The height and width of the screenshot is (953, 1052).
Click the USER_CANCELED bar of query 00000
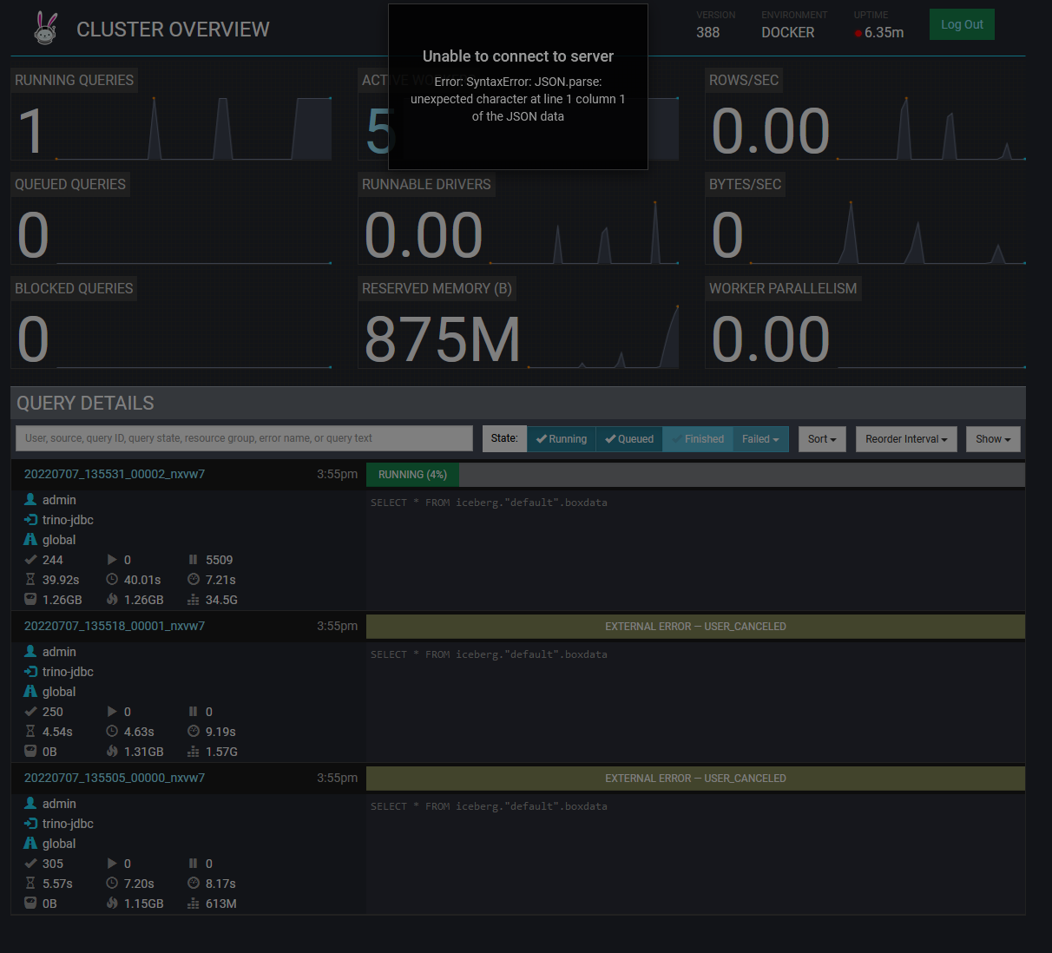pos(695,779)
